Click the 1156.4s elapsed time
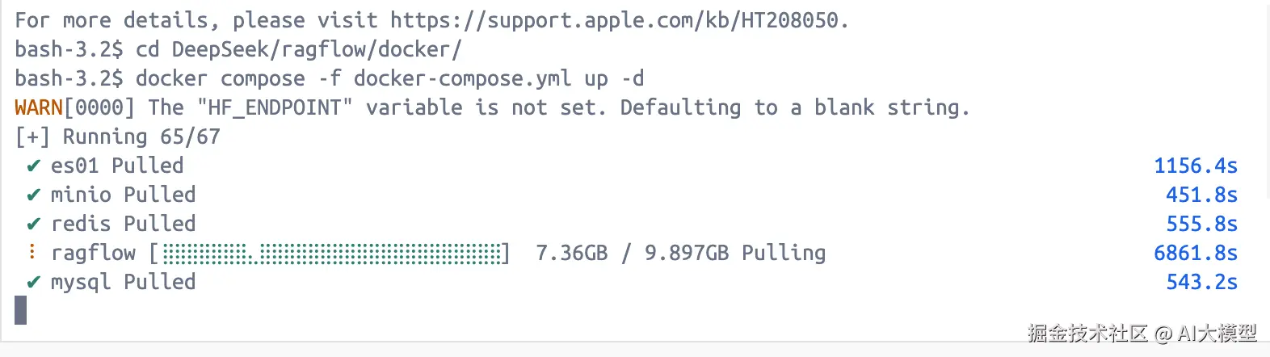Viewport: 1270px width, 357px height. [x=1195, y=166]
